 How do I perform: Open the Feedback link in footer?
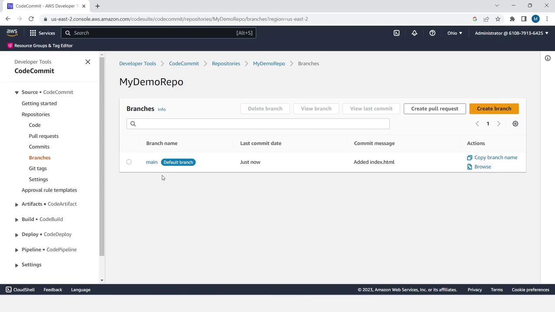point(53,290)
